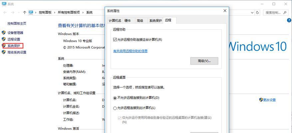292x133 pixels.
Task: Expand the chevron before 控制面板
Action: coord(35,12)
